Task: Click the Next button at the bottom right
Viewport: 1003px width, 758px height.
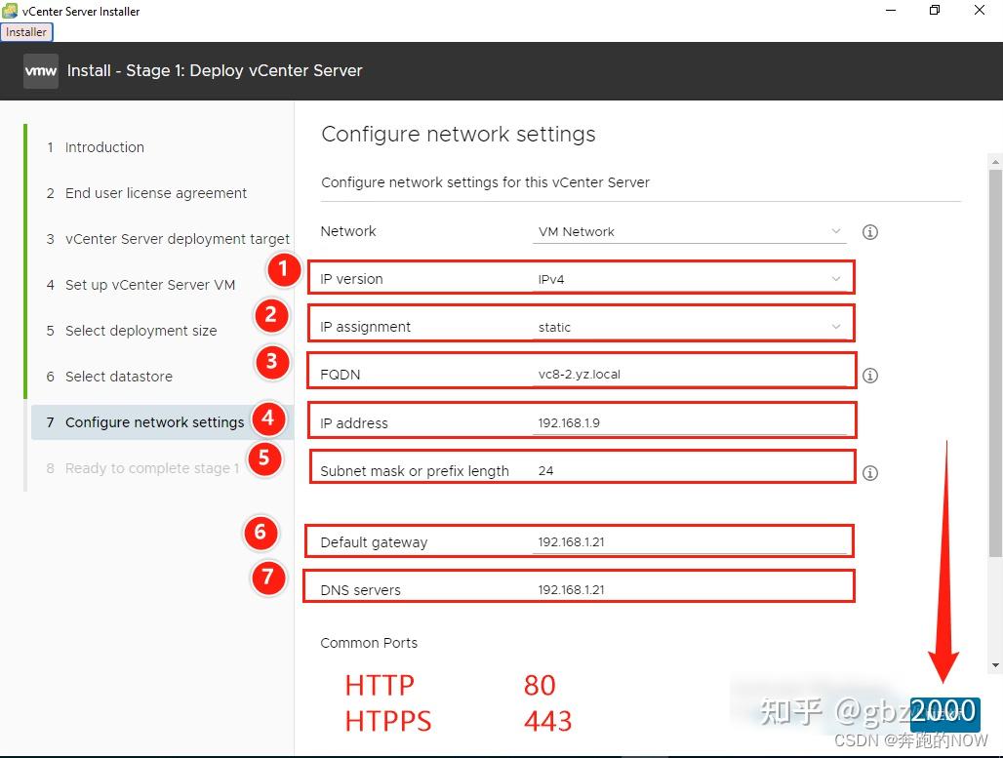Action: pos(944,714)
